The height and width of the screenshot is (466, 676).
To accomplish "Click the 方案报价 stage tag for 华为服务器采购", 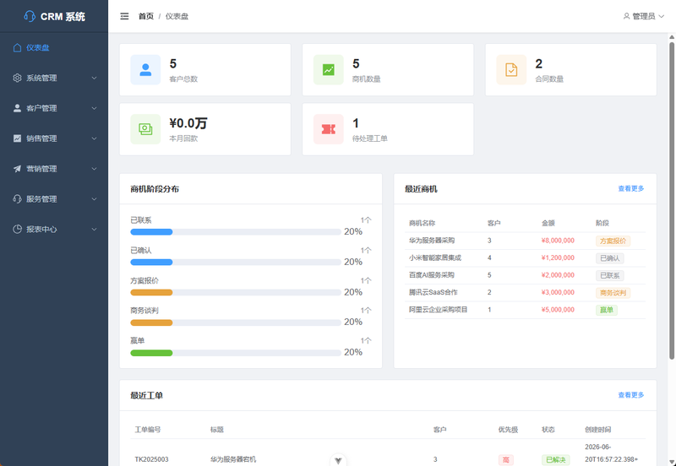I will (613, 241).
